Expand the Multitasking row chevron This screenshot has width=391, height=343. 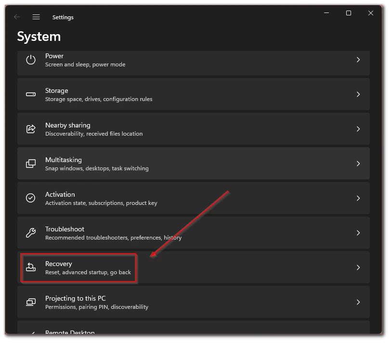point(358,164)
